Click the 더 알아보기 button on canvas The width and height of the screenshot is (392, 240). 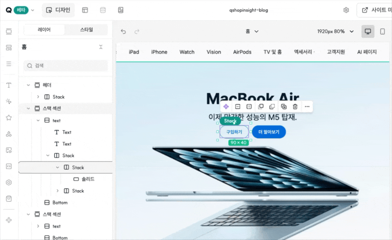pyautogui.click(x=269, y=132)
